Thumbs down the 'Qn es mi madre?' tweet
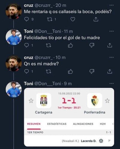 (92, 72)
